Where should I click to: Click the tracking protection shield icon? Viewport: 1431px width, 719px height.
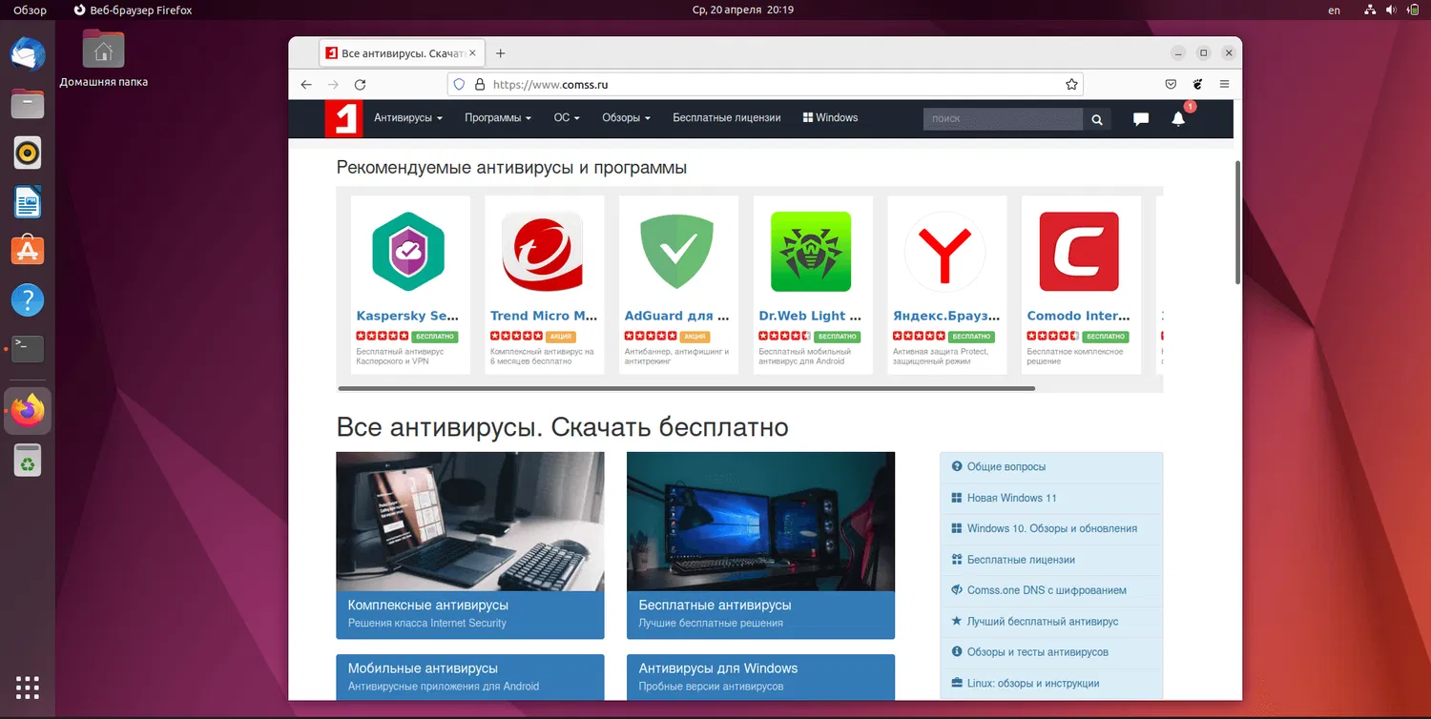click(x=459, y=85)
